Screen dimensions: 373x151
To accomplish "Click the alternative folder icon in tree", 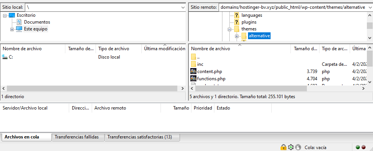I will pos(244,36).
